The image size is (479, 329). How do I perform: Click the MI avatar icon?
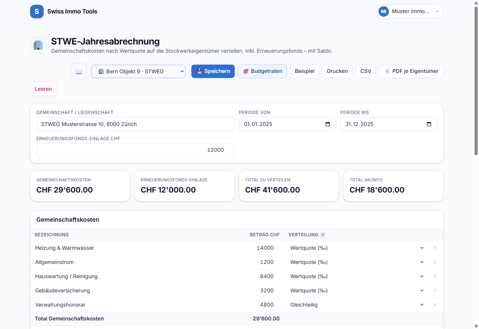click(384, 12)
